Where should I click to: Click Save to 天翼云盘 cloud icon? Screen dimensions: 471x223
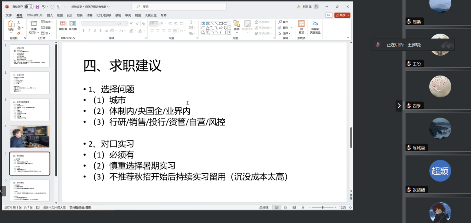(x=315, y=26)
